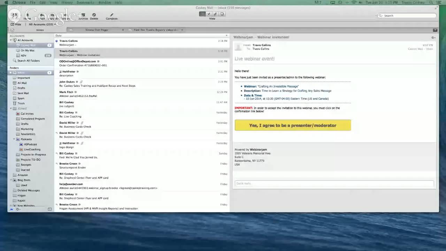Open Bill Caskey (no subject) message

click(142, 104)
